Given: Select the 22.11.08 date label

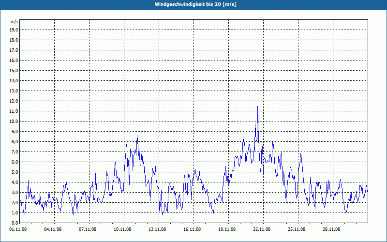Looking at the screenshot, I should [x=261, y=229].
